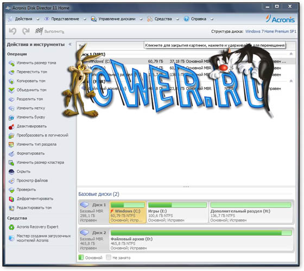Click the Acronis logo
This screenshot has width=304, height=271.
(x=280, y=19)
